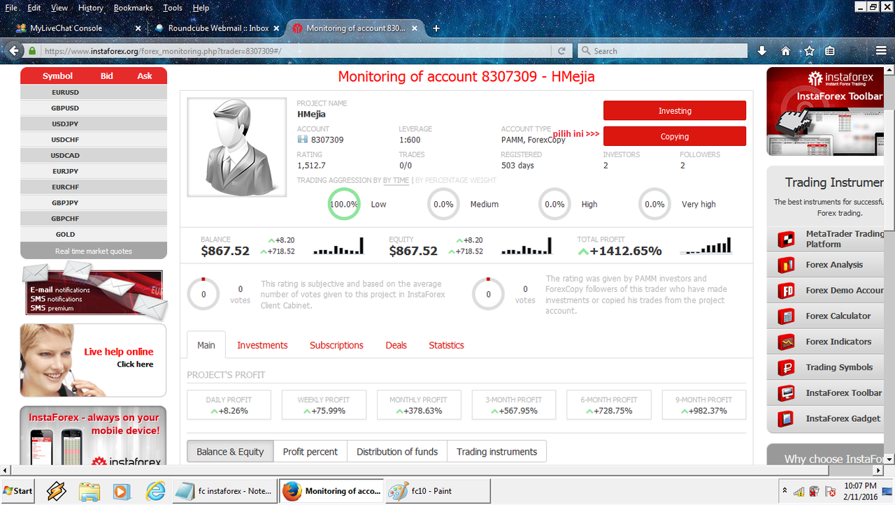The width and height of the screenshot is (895, 505).
Task: Click BY PERCENTAGE WEIGHT link
Action: pyautogui.click(x=456, y=180)
